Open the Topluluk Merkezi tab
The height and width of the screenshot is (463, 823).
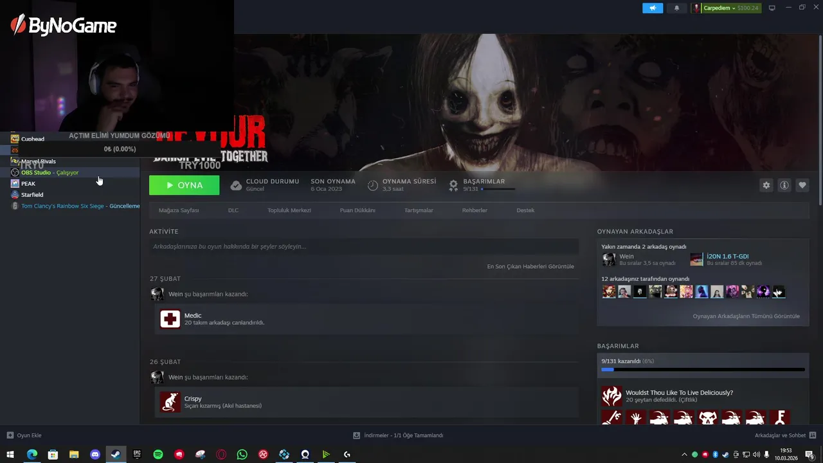(x=289, y=210)
